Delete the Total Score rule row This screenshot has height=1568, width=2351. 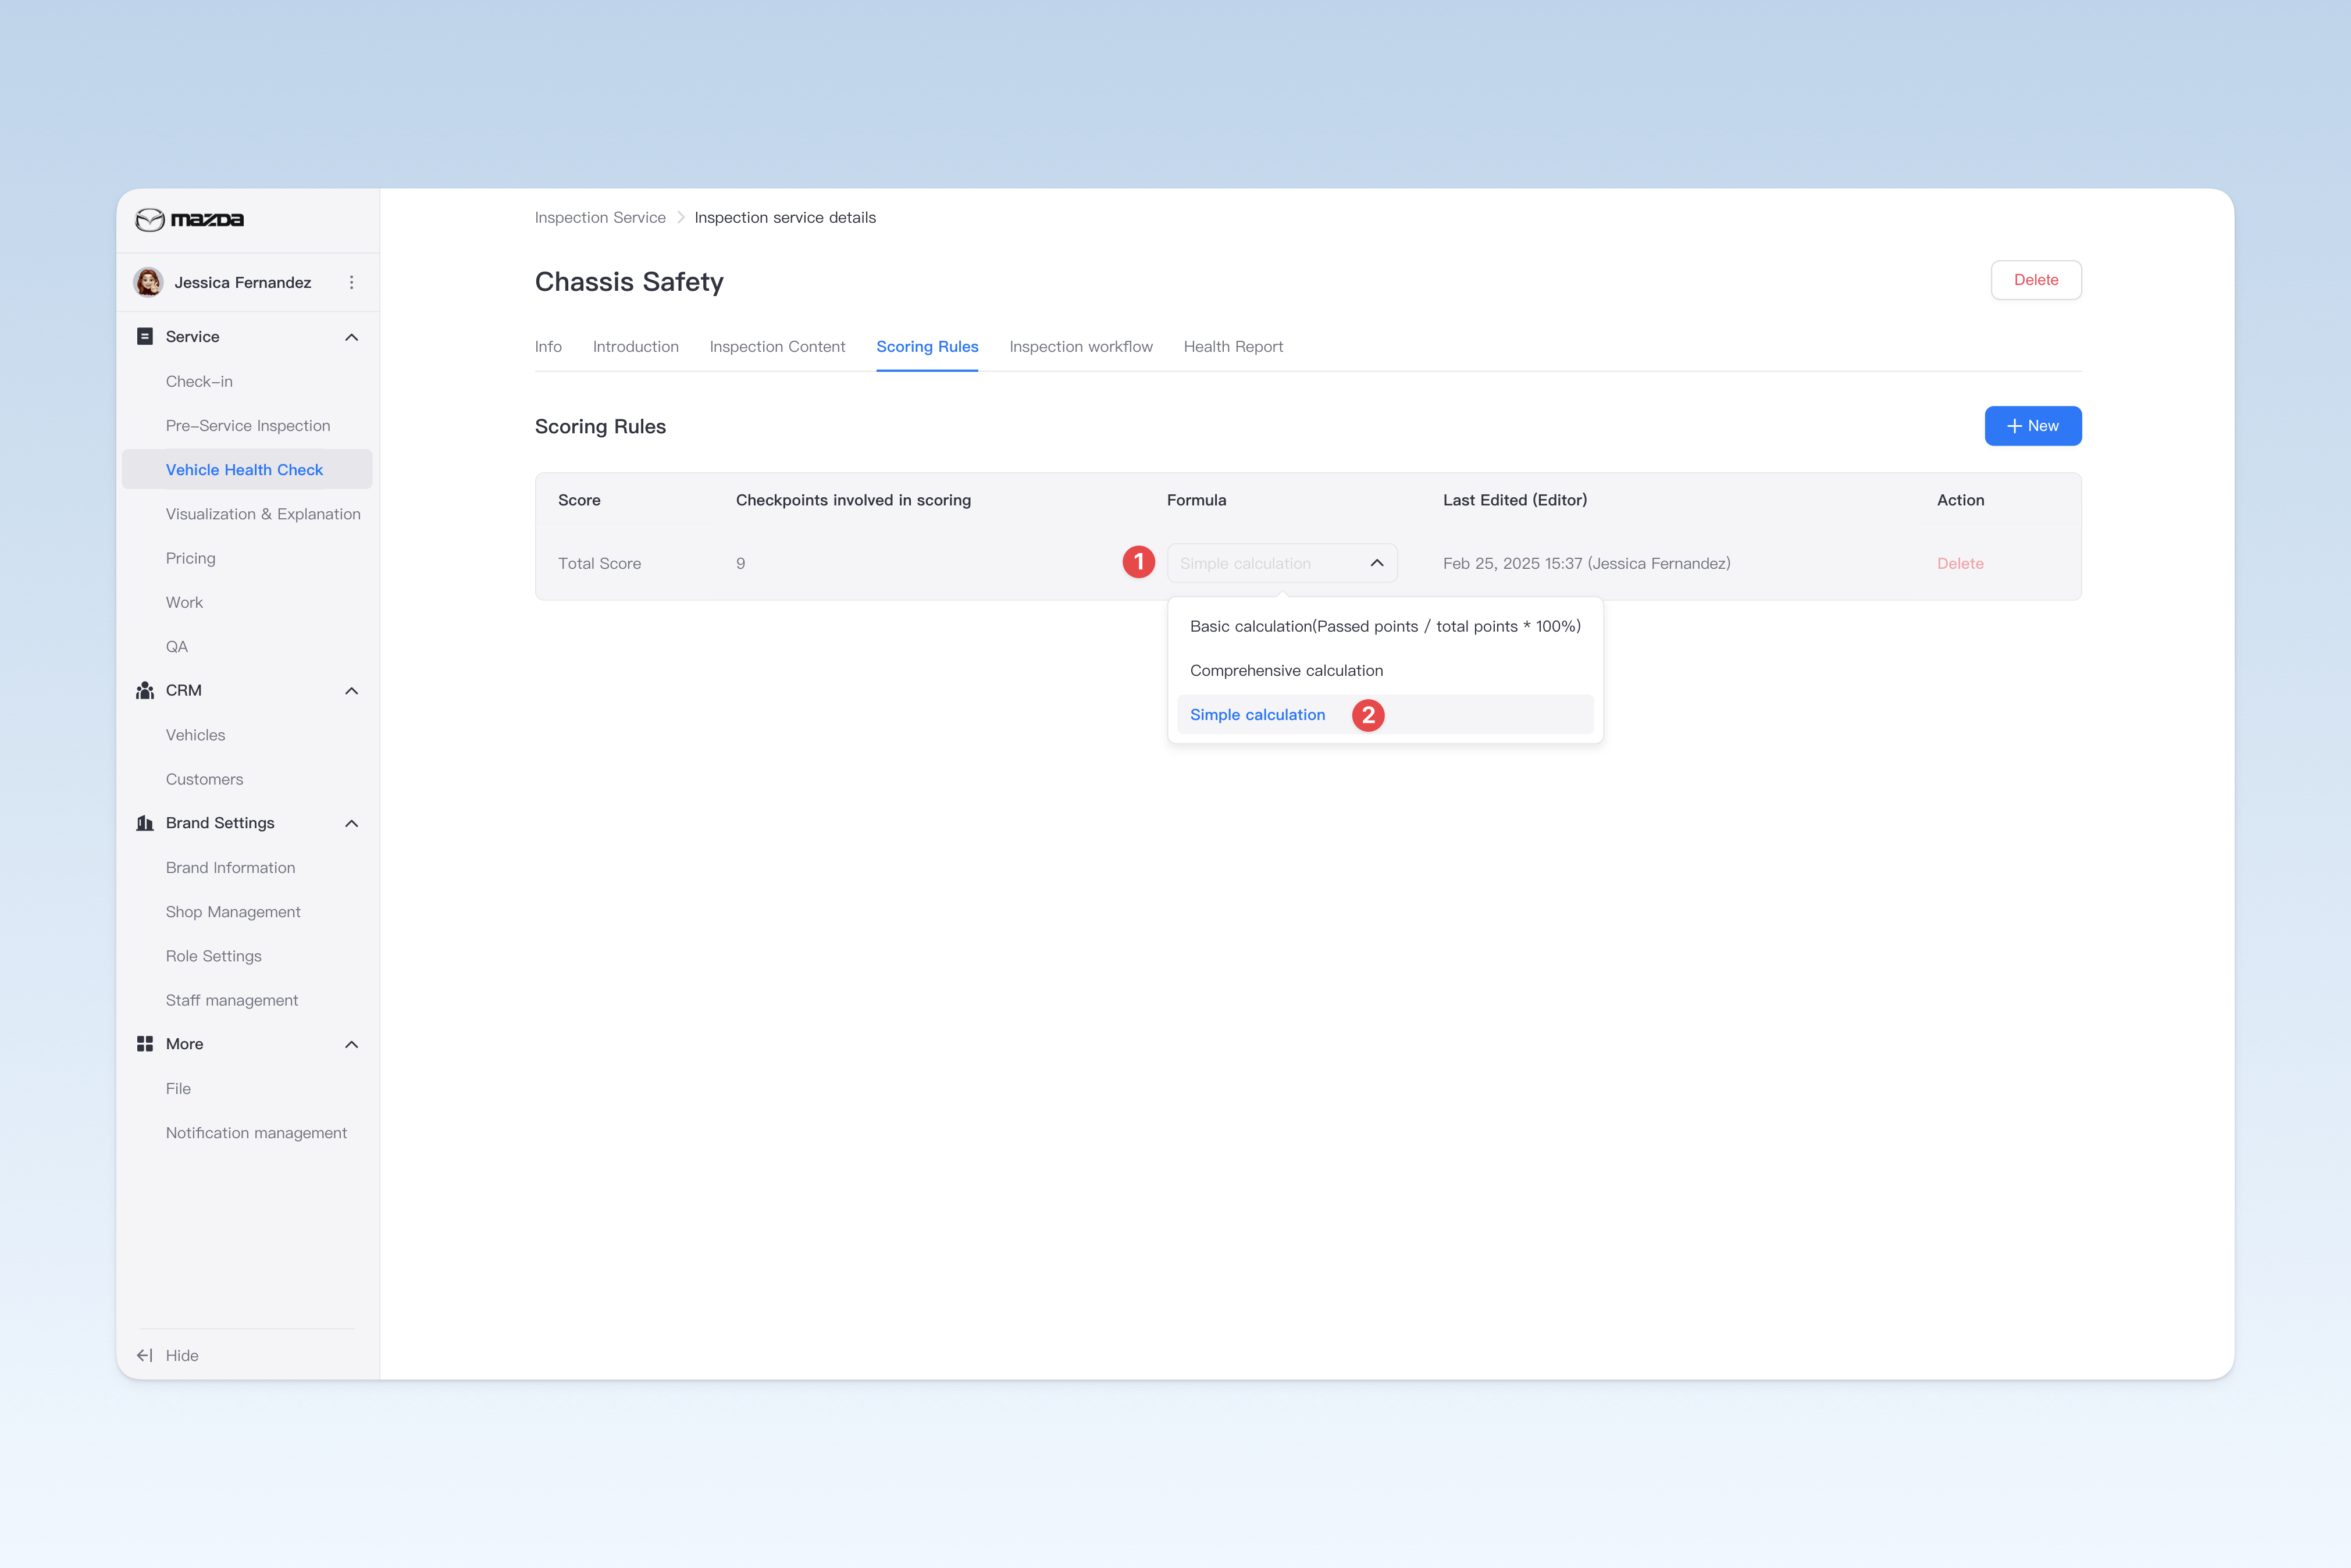[1960, 564]
